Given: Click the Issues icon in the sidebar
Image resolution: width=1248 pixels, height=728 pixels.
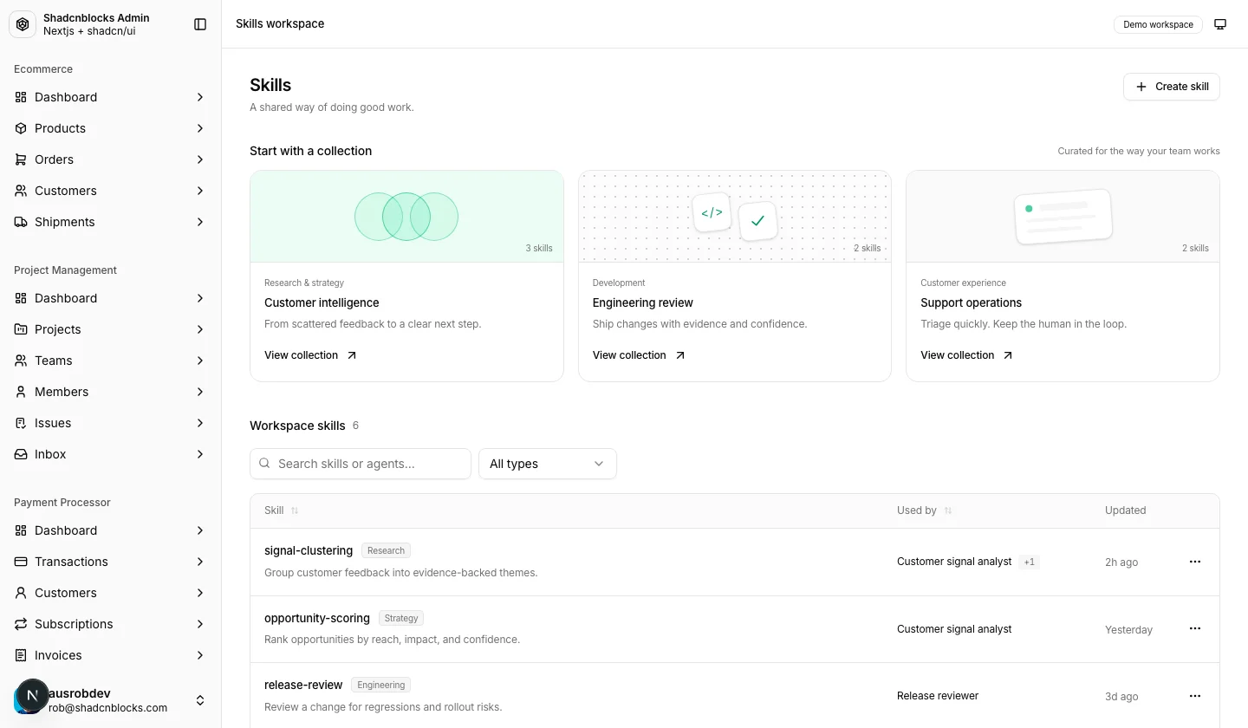Looking at the screenshot, I should coord(21,423).
